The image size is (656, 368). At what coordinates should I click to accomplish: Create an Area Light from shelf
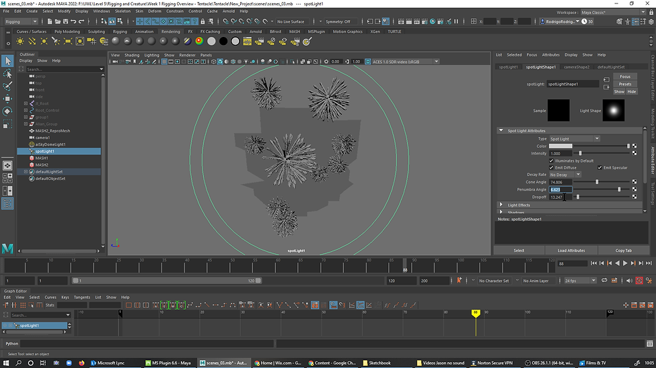tap(68, 42)
